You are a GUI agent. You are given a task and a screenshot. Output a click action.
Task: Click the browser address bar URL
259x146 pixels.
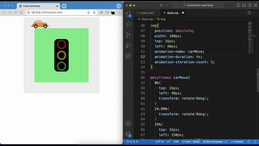coord(47,13)
